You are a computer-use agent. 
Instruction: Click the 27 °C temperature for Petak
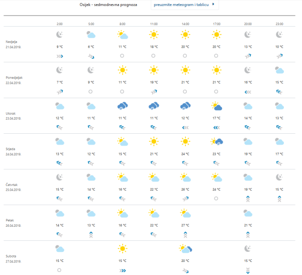coord(185,225)
